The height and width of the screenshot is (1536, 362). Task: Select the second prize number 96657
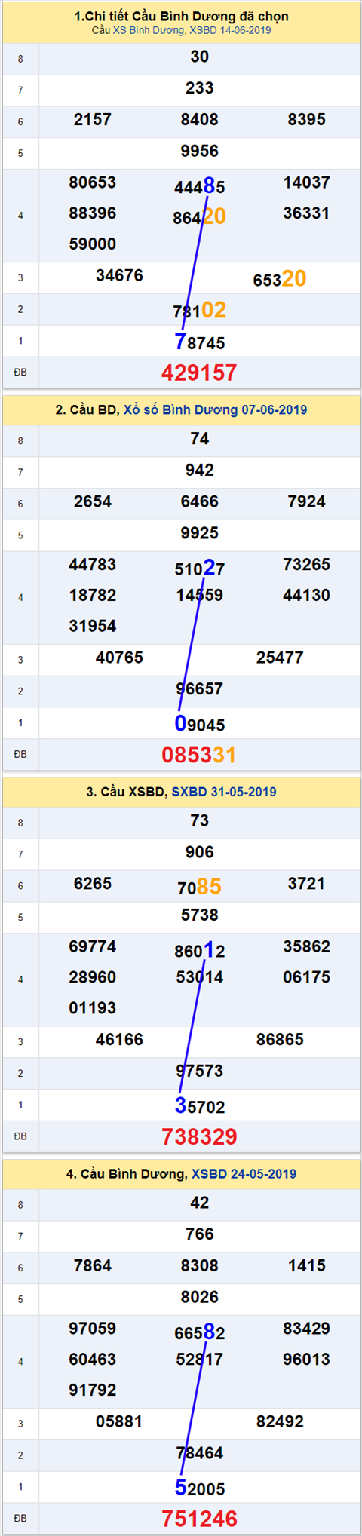pyautogui.click(x=200, y=689)
